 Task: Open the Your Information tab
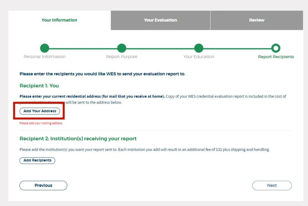click(59, 20)
